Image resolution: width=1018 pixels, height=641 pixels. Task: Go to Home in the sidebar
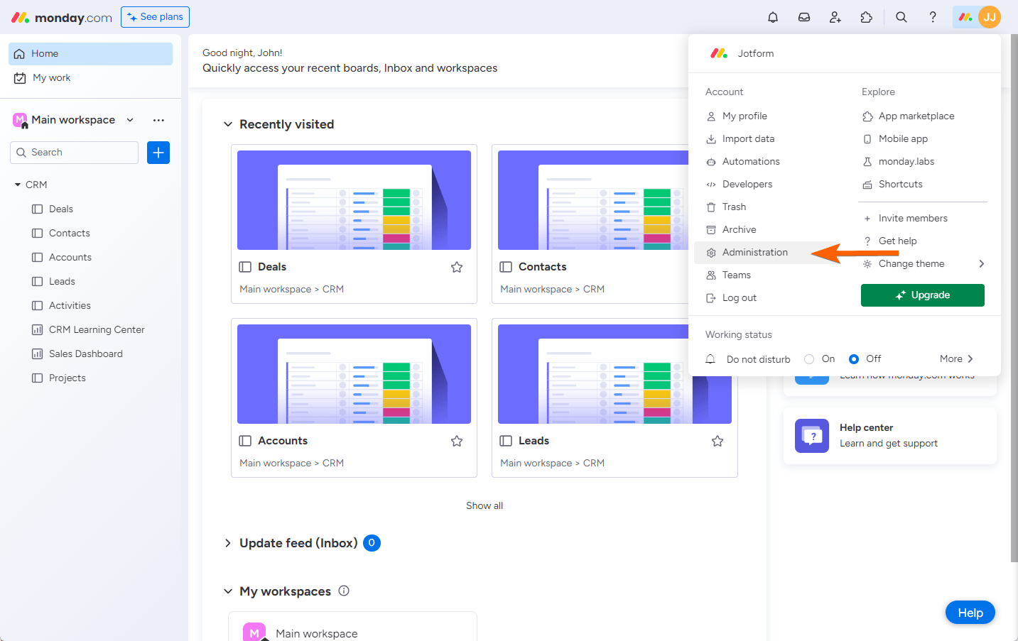click(90, 54)
